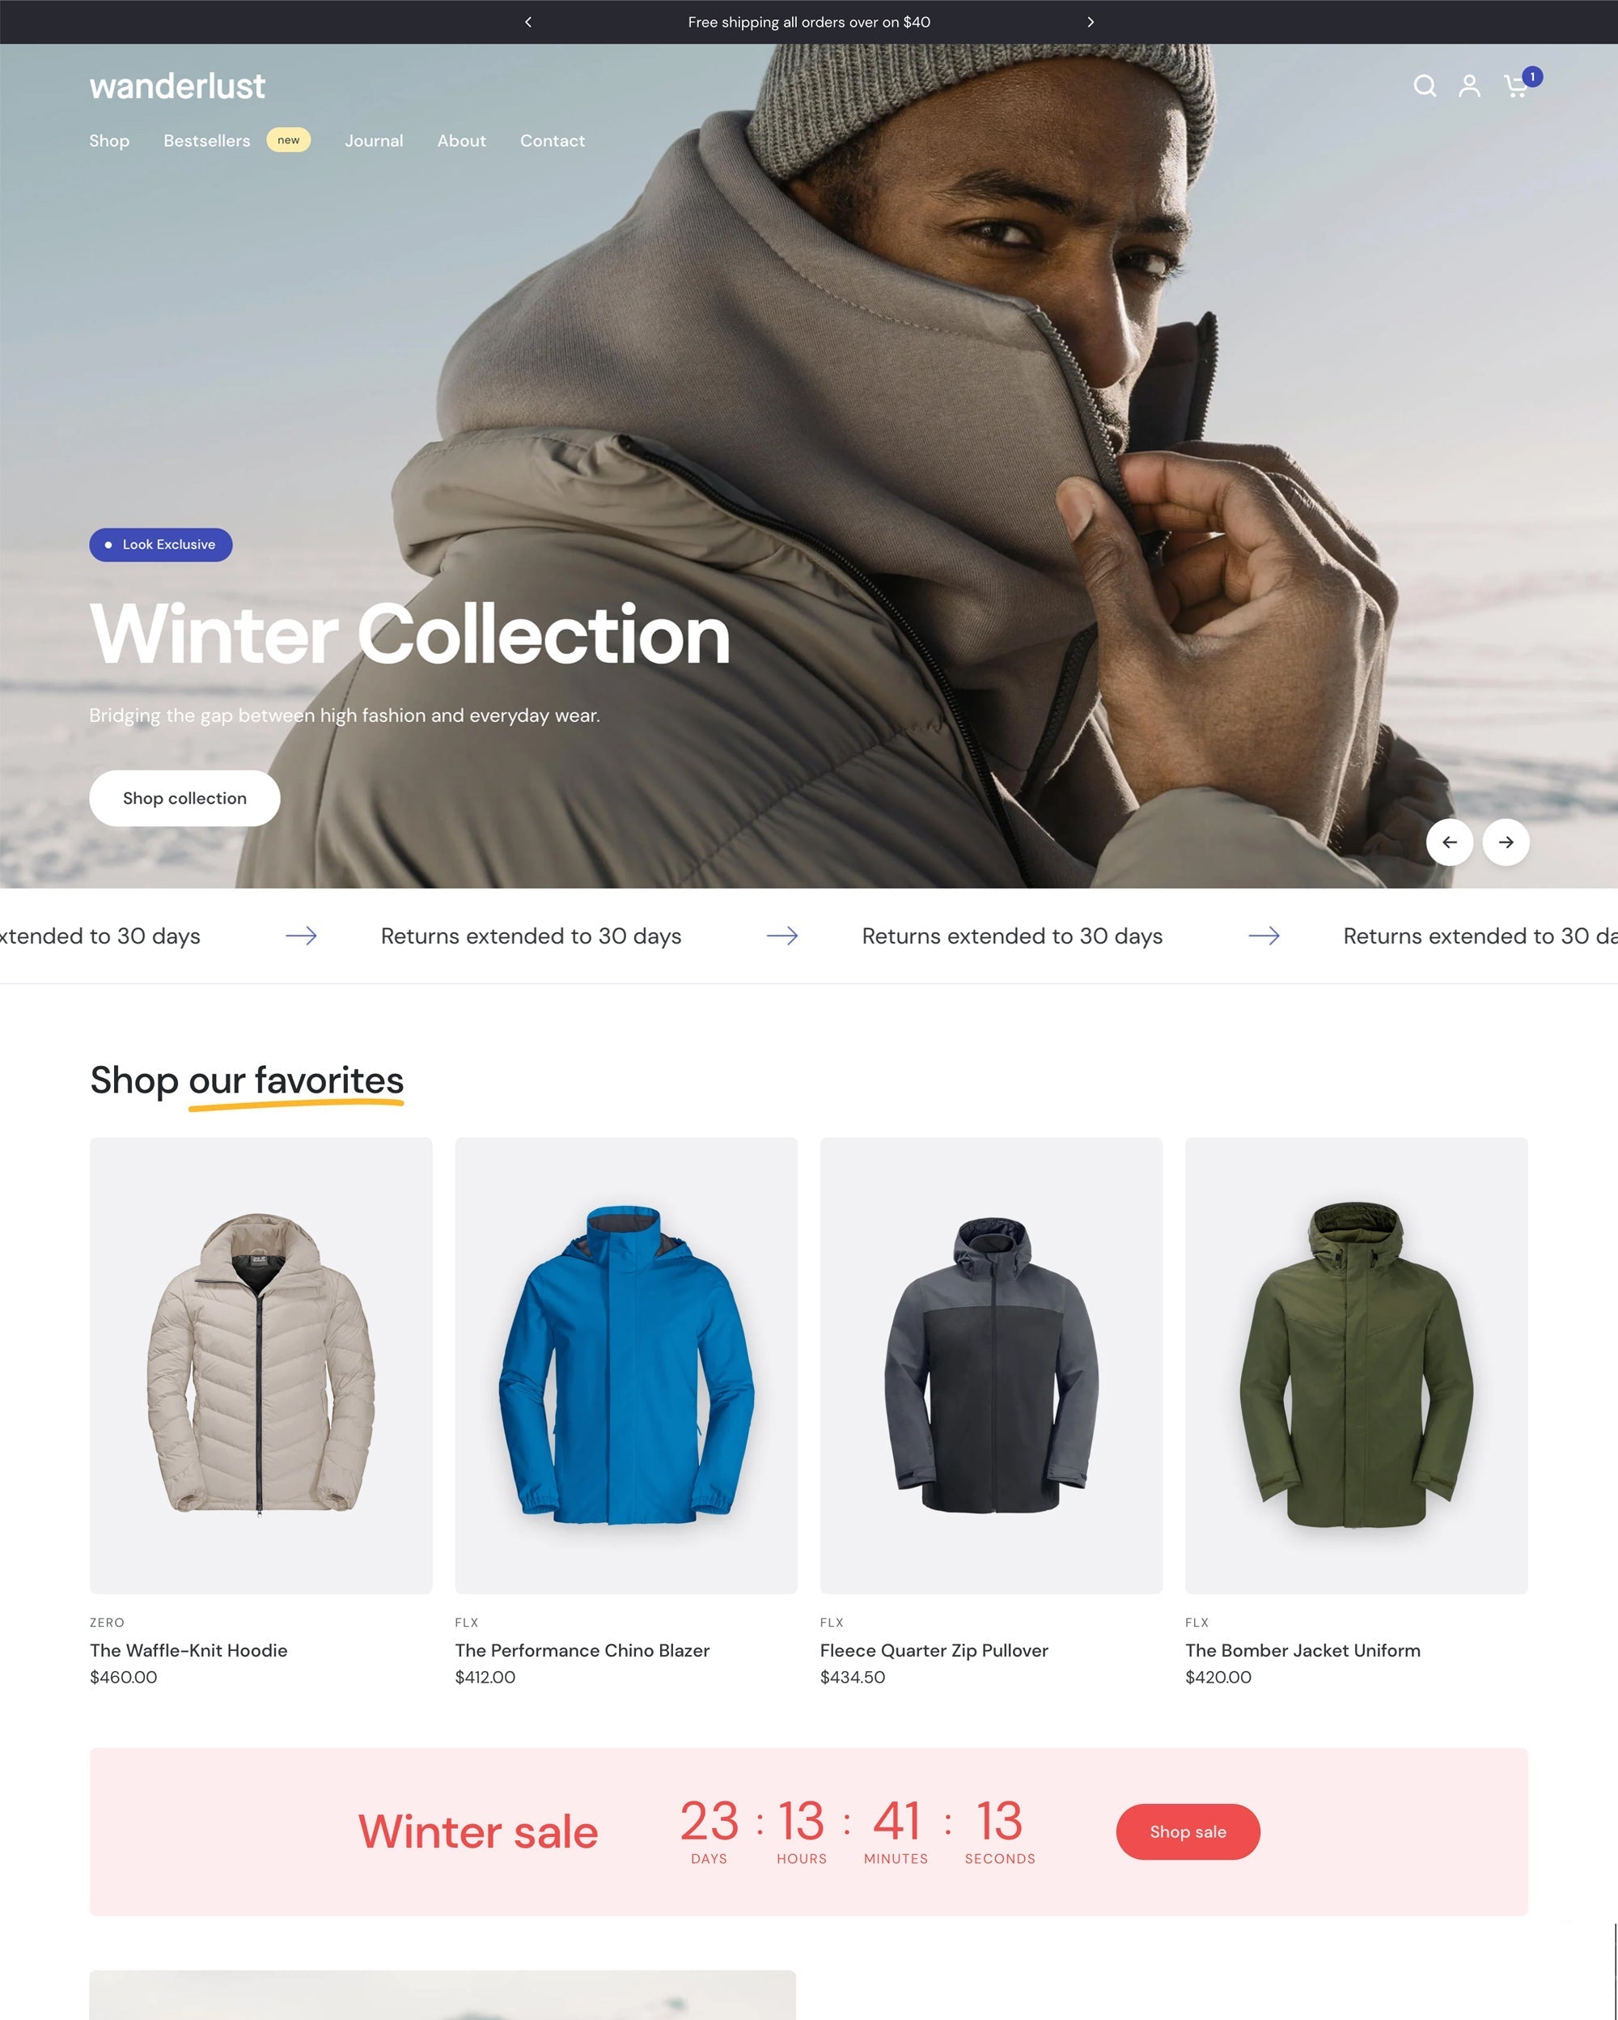Click the 'new' badge on Bestsellers
Viewport: 1618px width, 2020px height.
[x=286, y=138]
